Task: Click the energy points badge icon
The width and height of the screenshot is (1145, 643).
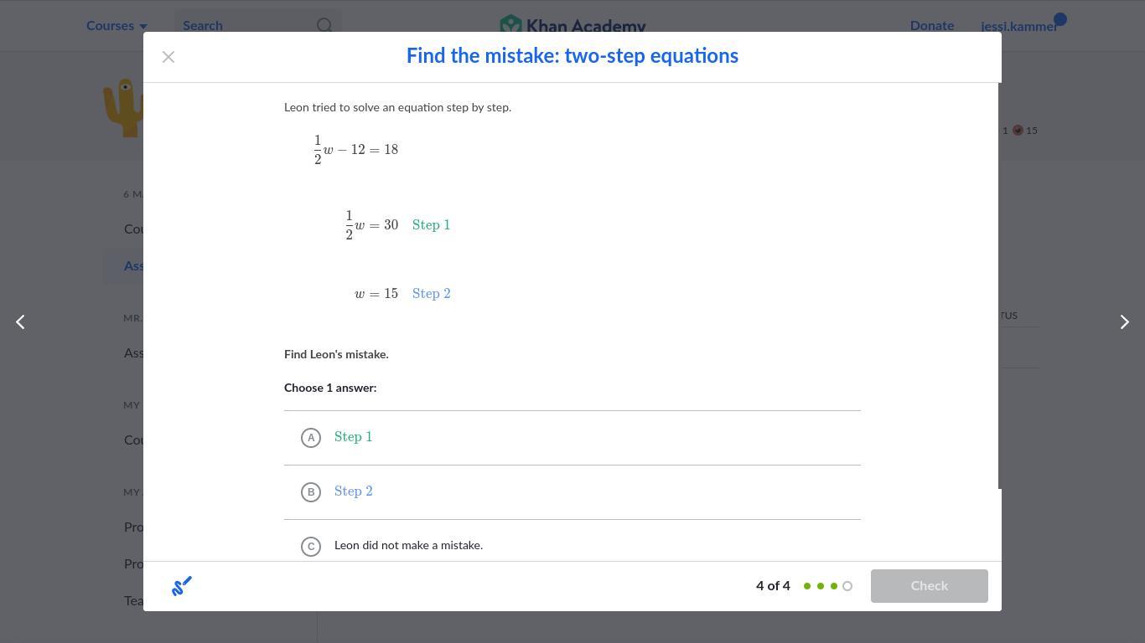Action: (1018, 131)
